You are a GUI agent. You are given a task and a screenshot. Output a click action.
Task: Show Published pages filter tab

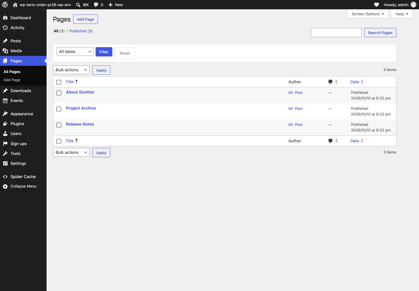[x=78, y=31]
